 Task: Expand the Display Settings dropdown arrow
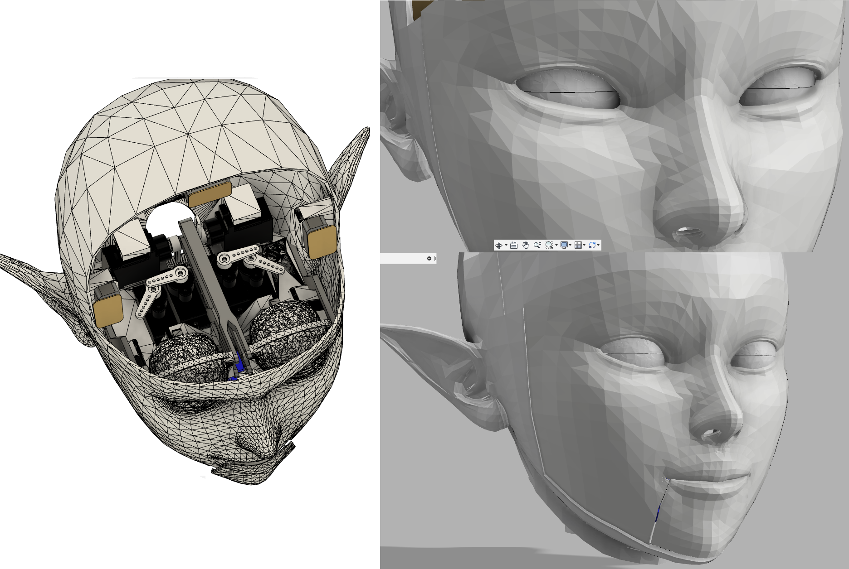point(570,245)
